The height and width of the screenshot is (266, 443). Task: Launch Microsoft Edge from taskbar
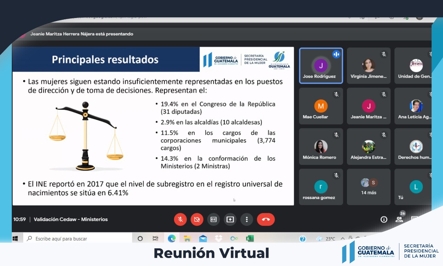pyautogui.click(x=172, y=239)
